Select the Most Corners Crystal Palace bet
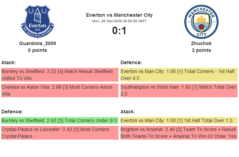This screenshot has height=157, width=239. [59, 133]
